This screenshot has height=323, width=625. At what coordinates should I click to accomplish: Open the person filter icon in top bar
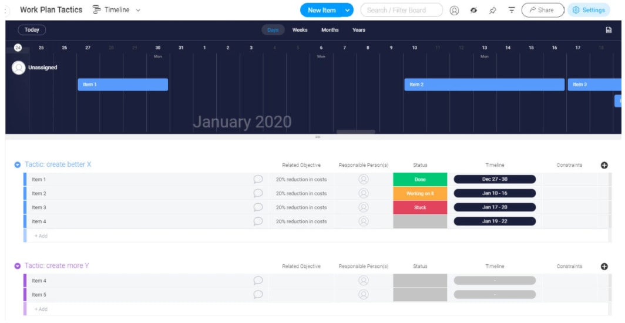454,11
